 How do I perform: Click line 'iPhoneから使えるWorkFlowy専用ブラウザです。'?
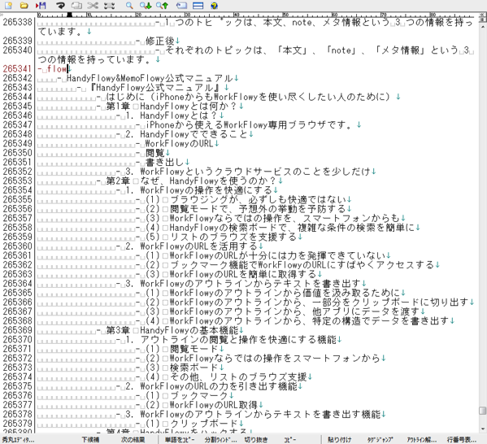tap(249, 124)
